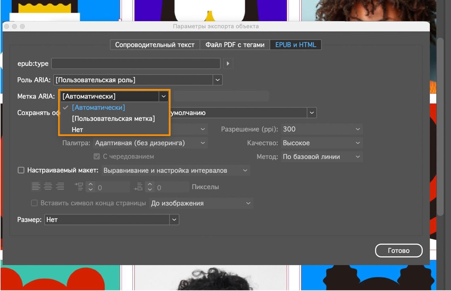Check Вставить символ конца страницы
Image resolution: width=451 pixels, height=291 pixels.
pos(34,203)
